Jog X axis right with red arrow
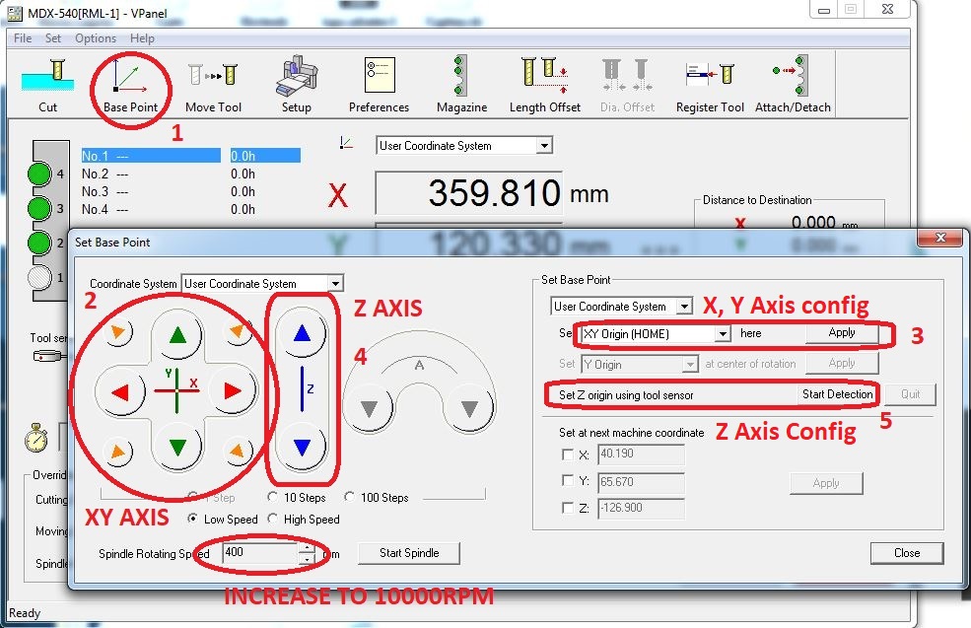The image size is (971, 628). (x=233, y=391)
